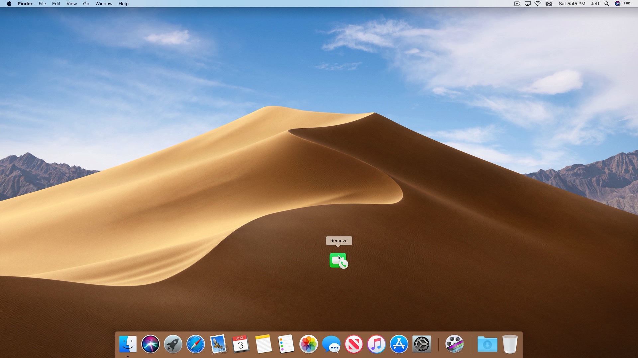The image size is (638, 358).
Task: Open the Go menu in the menu bar
Action: pyautogui.click(x=86, y=4)
